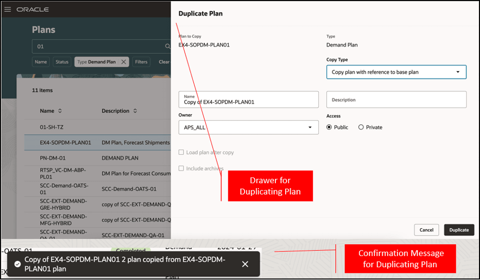
Task: Check Include archives checkbox
Action: pyautogui.click(x=181, y=168)
